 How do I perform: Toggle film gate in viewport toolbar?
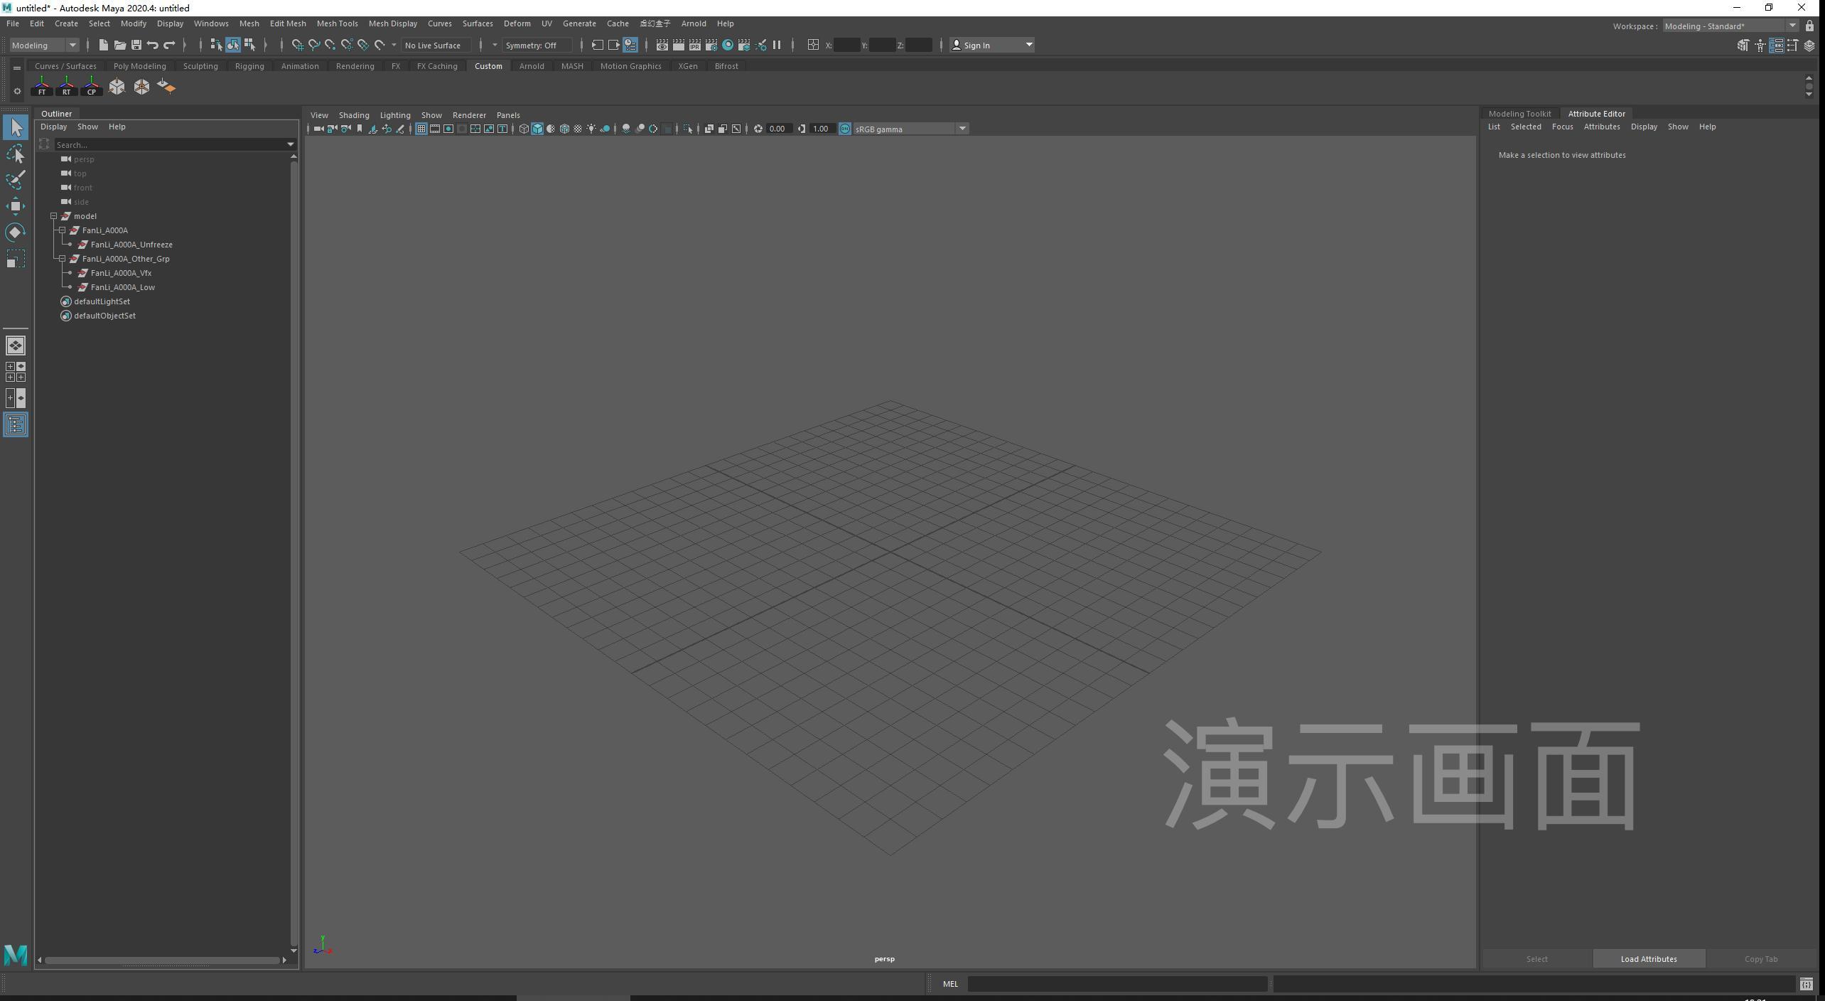[x=435, y=129]
